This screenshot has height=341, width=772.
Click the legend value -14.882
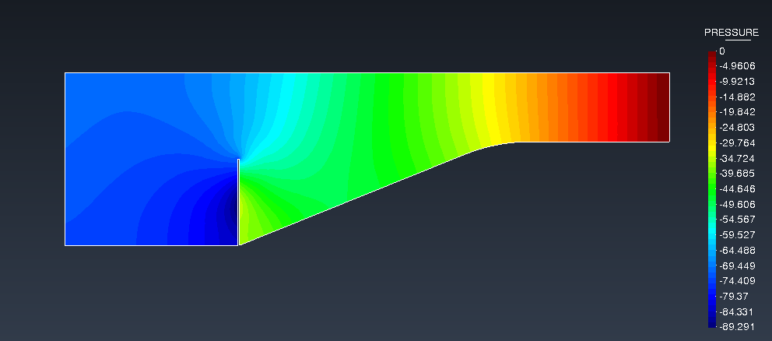[736, 97]
